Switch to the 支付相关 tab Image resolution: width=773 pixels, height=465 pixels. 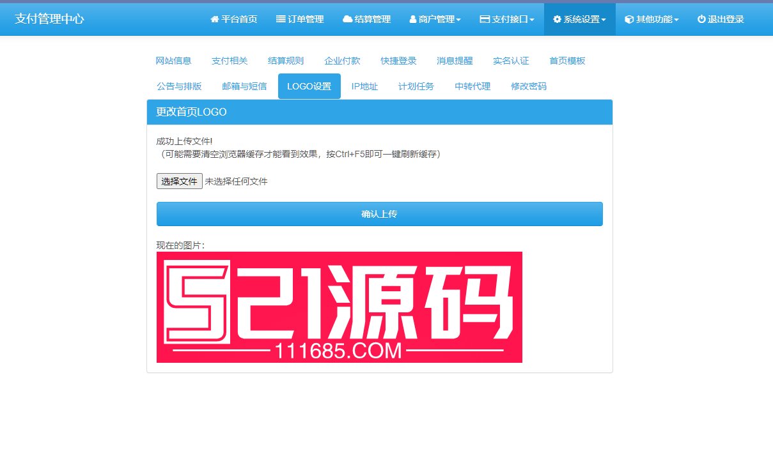(230, 61)
